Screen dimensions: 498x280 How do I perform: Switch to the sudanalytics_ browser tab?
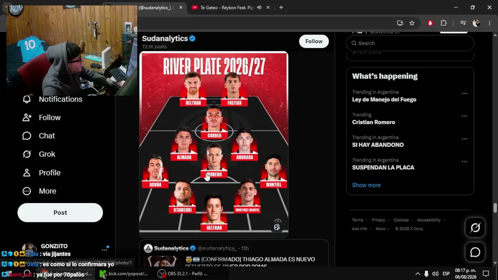(156, 7)
